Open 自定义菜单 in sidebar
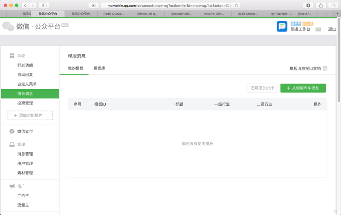Screen dimensions: 341x215 click(27, 84)
